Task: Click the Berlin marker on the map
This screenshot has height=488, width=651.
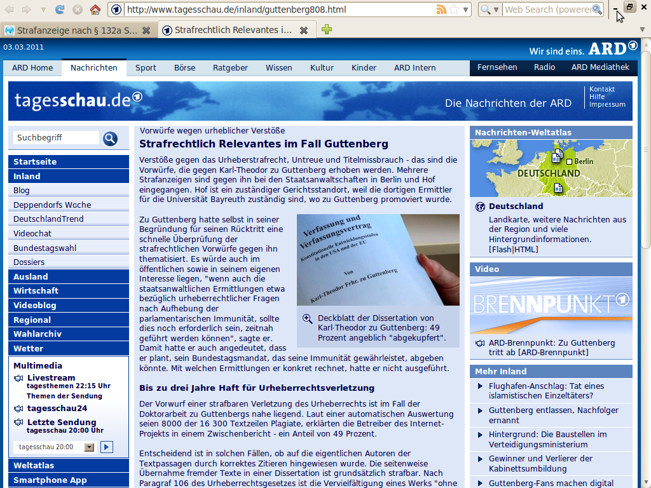Action: (569, 162)
